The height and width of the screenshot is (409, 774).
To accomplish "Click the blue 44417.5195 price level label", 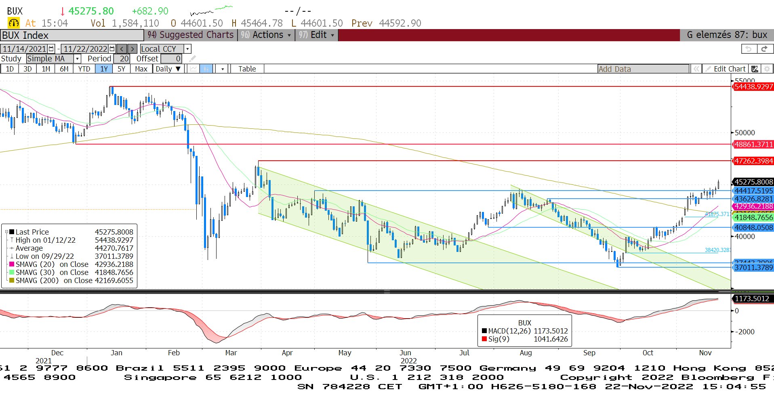I will click(753, 191).
